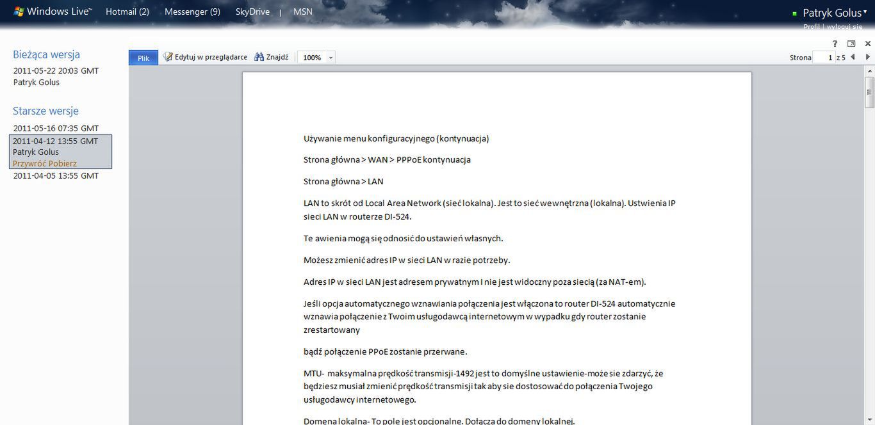
Task: Select version 2011-04-12 13:55 GMT
Action: coord(56,141)
